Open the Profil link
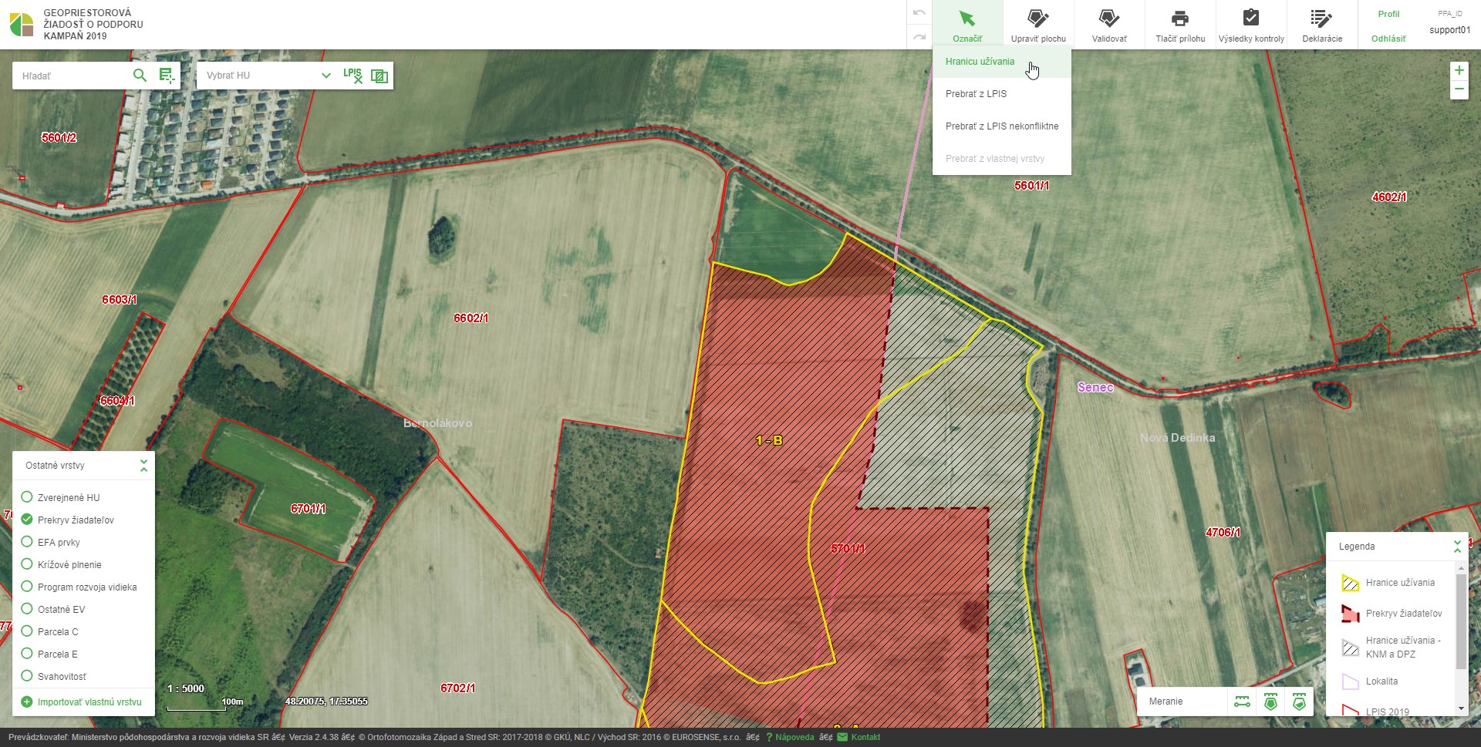Viewport: 1481px width, 747px height. [x=1388, y=14]
